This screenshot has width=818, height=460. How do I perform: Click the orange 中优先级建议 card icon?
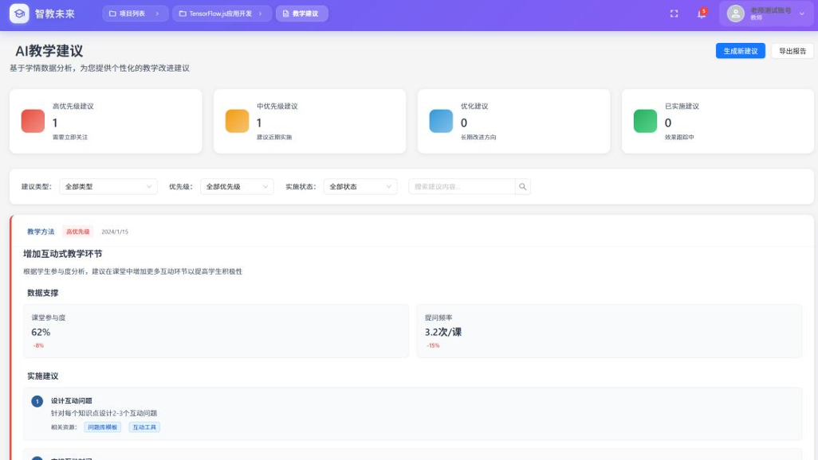[237, 121]
